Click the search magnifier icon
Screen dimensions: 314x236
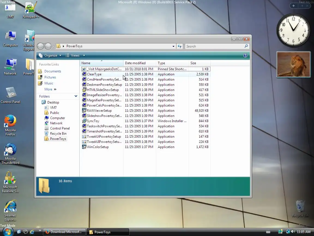[246, 46]
